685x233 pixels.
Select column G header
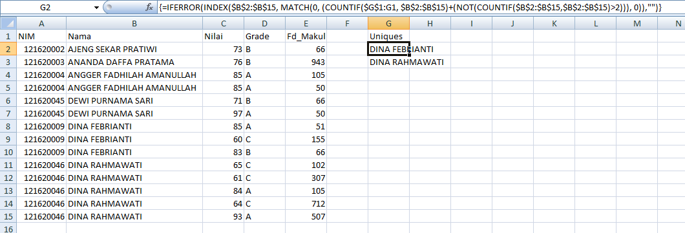388,24
